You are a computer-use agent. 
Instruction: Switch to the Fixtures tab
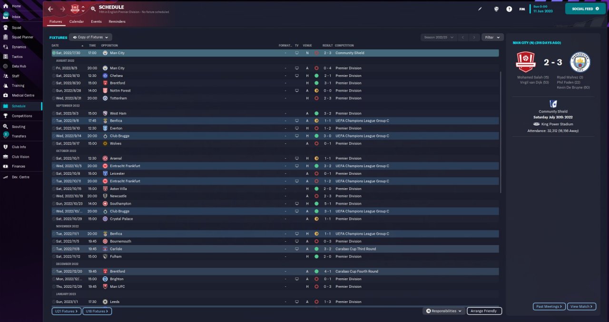(x=56, y=22)
